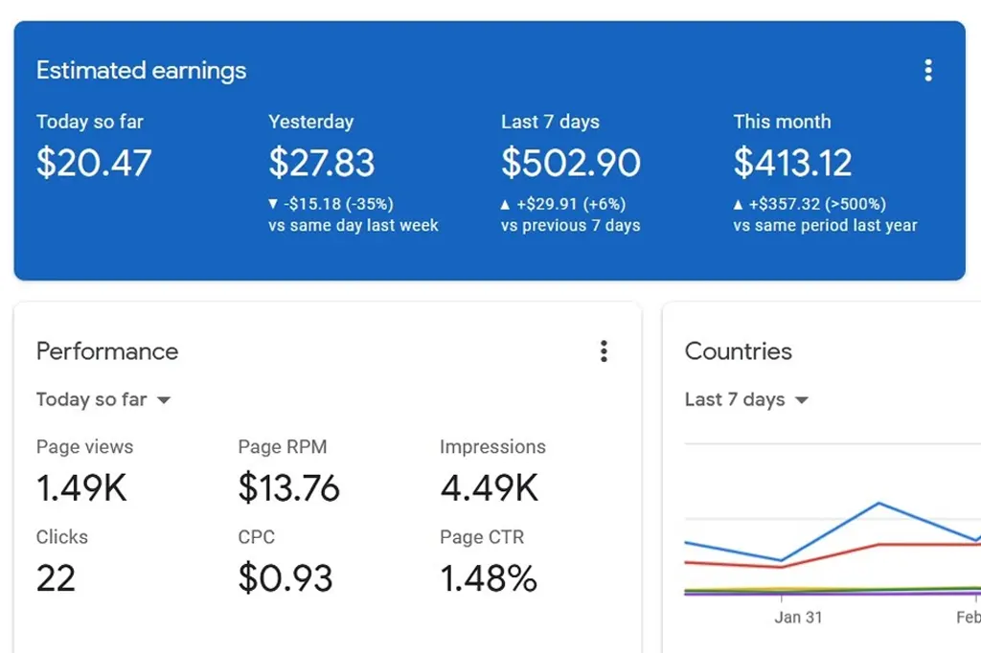The image size is (981, 653).
Task: Select the Yesterday $27.83 earnings figure
Action: coord(321,163)
